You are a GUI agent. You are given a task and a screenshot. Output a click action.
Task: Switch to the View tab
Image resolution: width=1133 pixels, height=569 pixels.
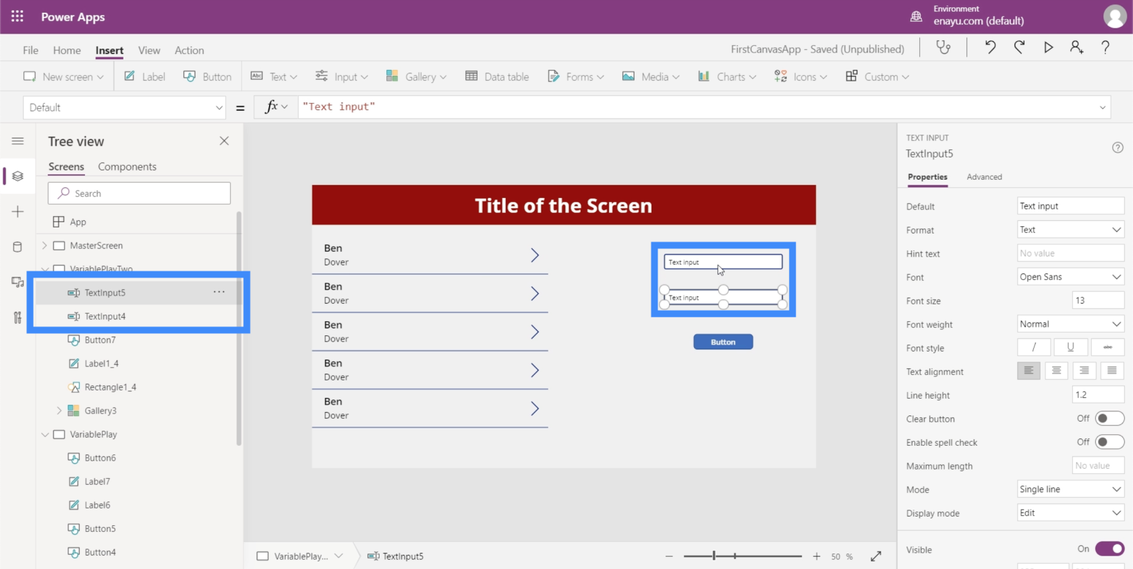point(149,50)
